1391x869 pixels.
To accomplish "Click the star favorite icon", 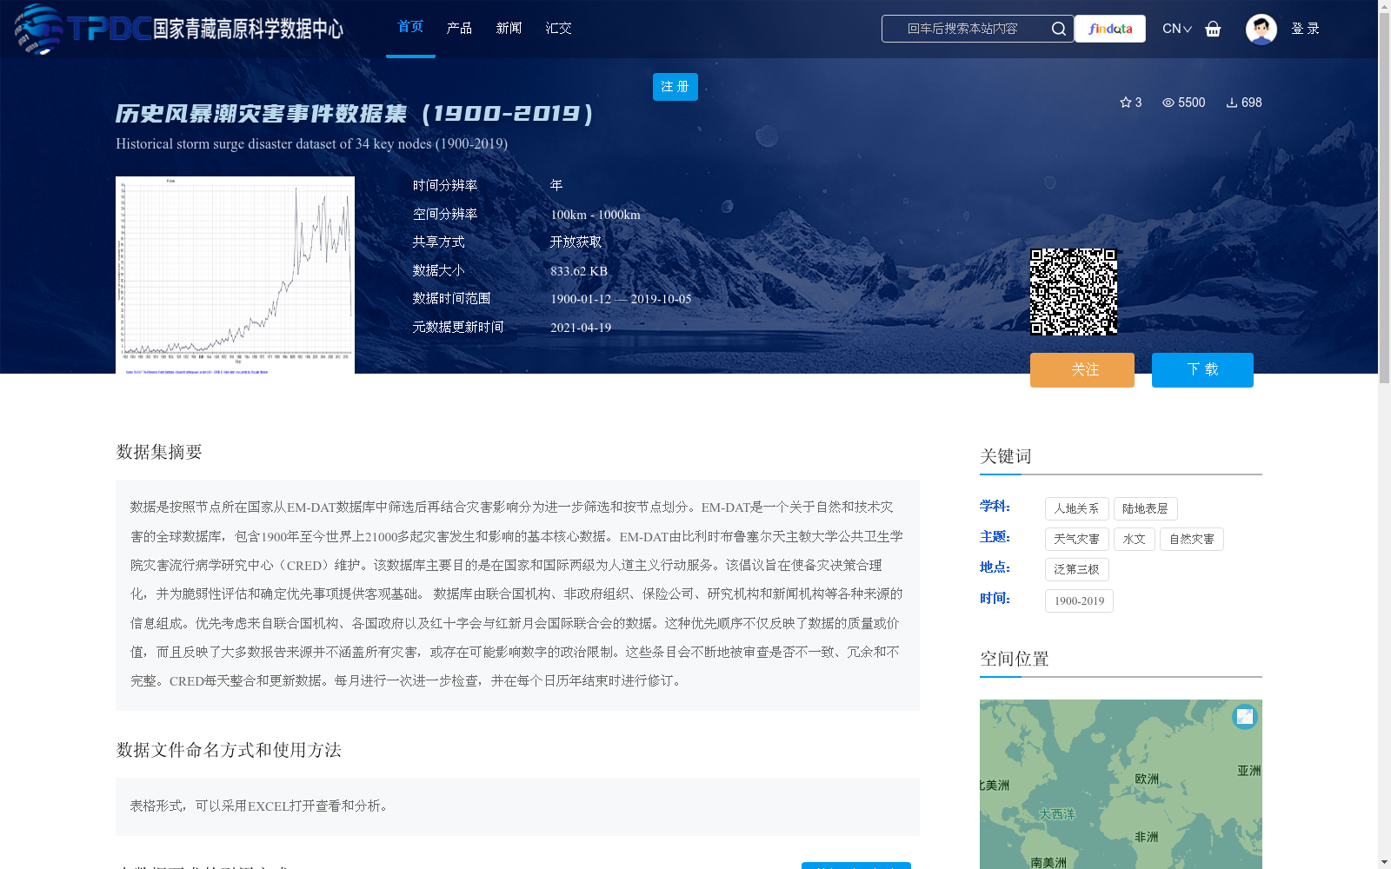I will click(x=1125, y=103).
